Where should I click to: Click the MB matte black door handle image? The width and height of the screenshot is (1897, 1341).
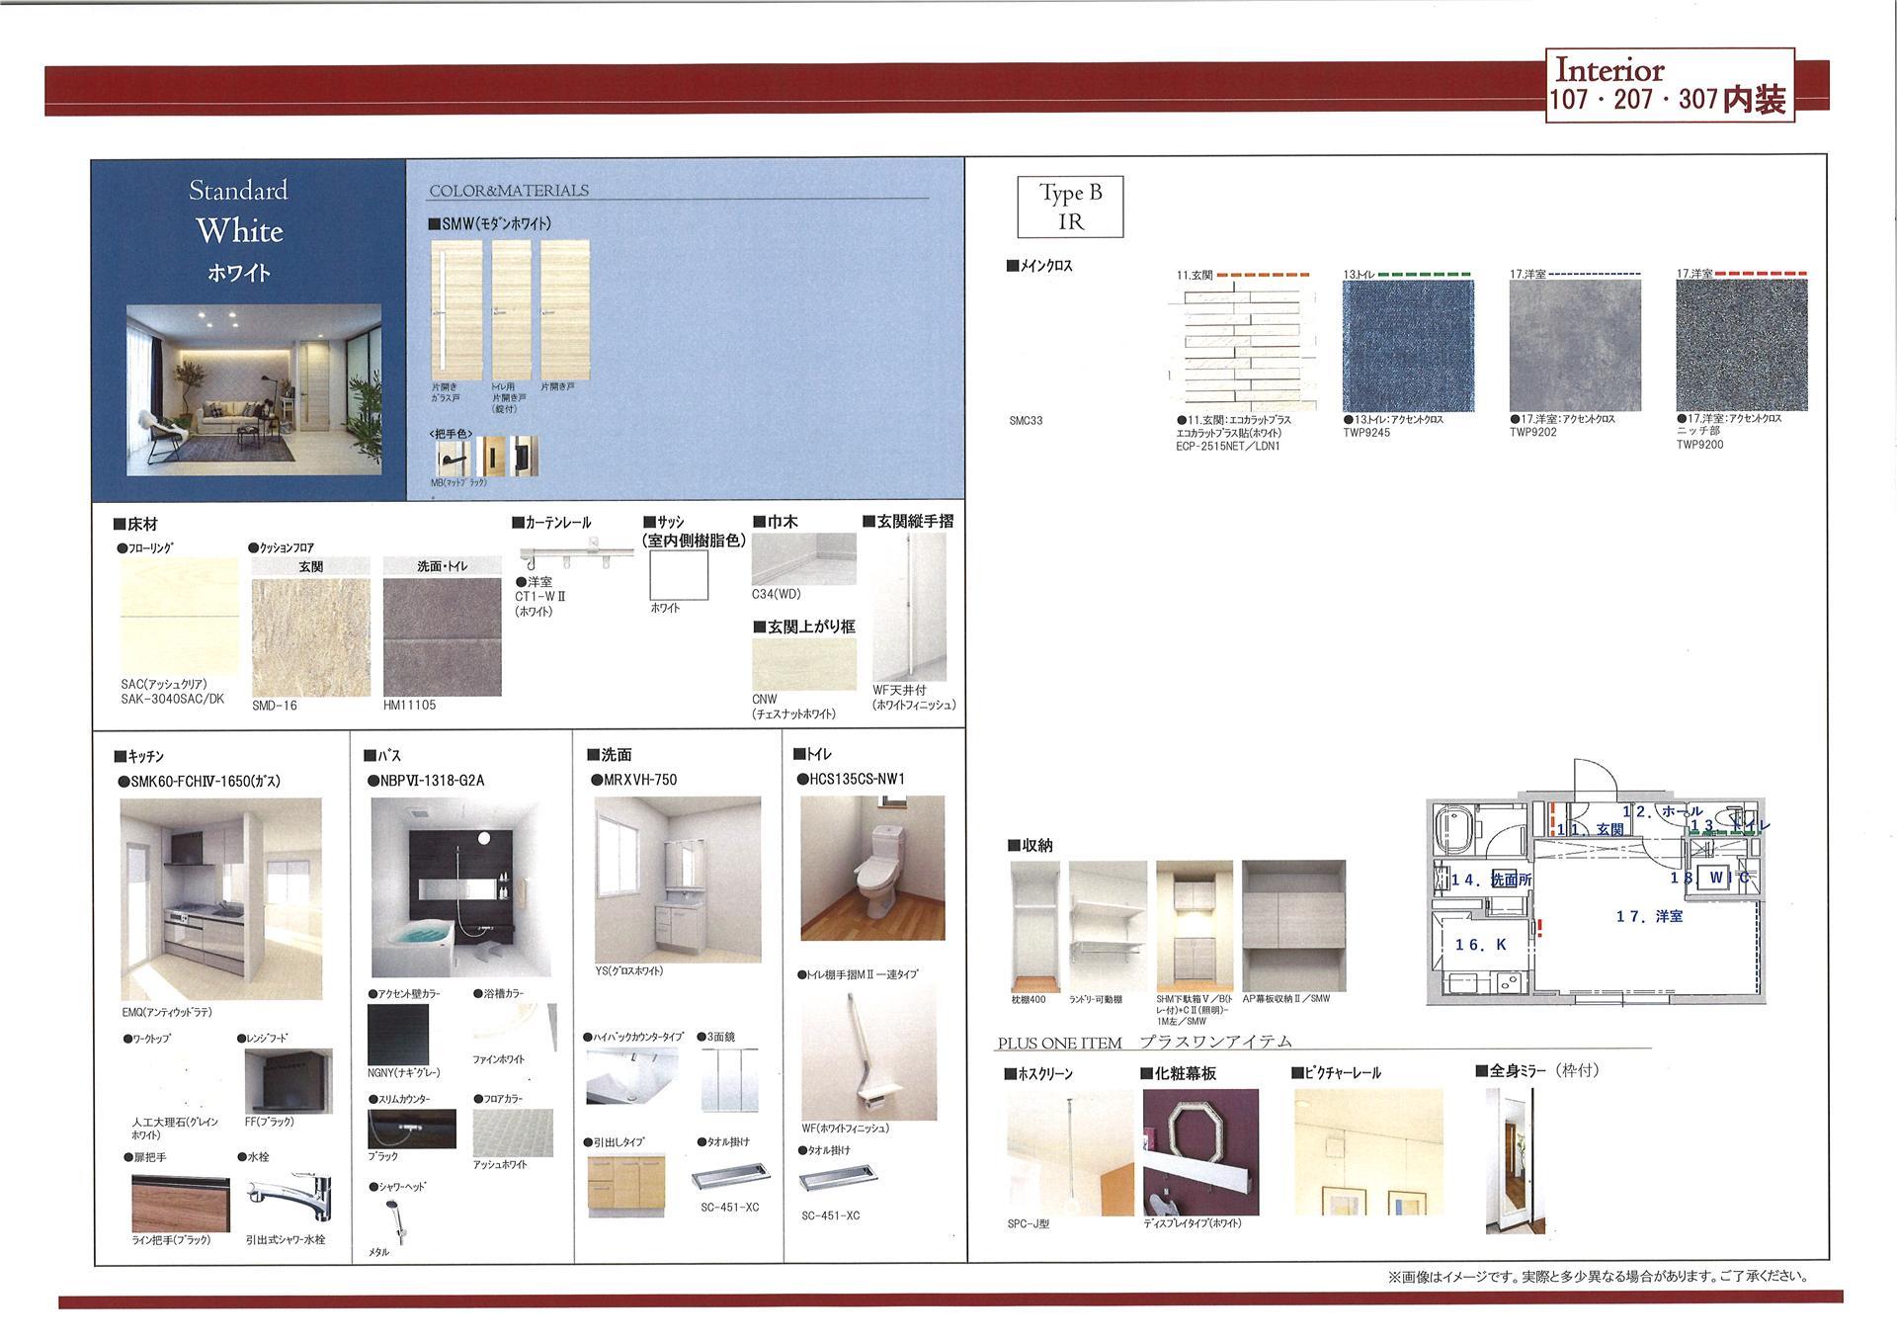pyautogui.click(x=453, y=457)
